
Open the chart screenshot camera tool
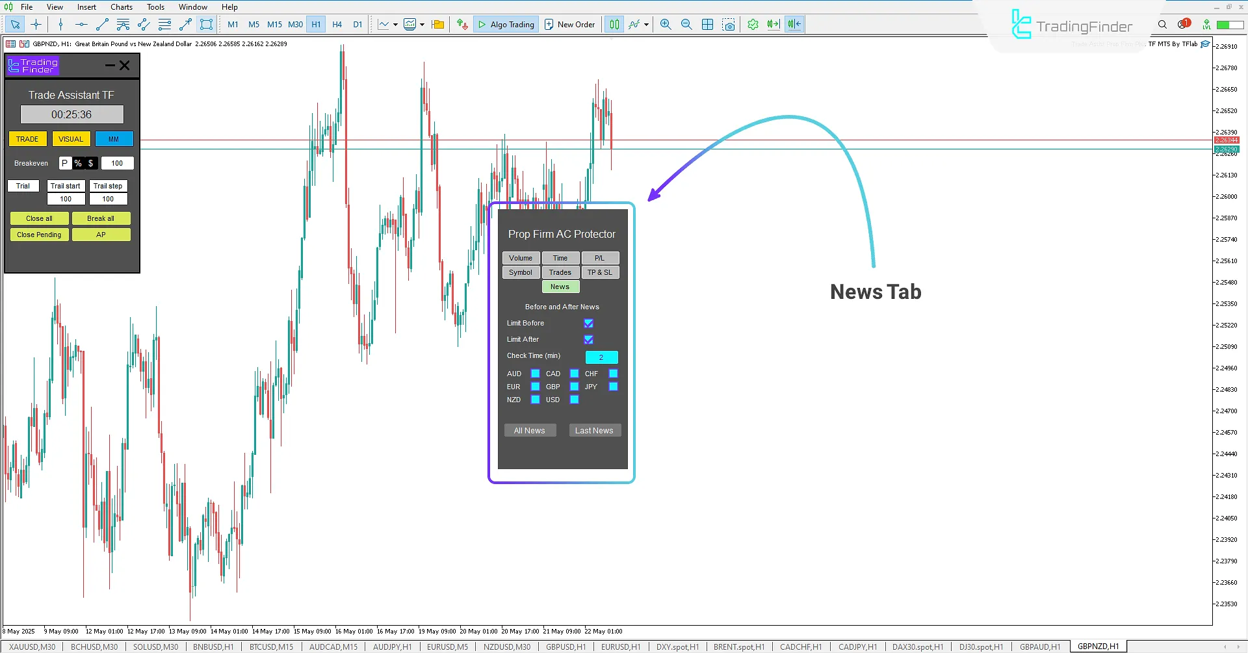(x=729, y=24)
